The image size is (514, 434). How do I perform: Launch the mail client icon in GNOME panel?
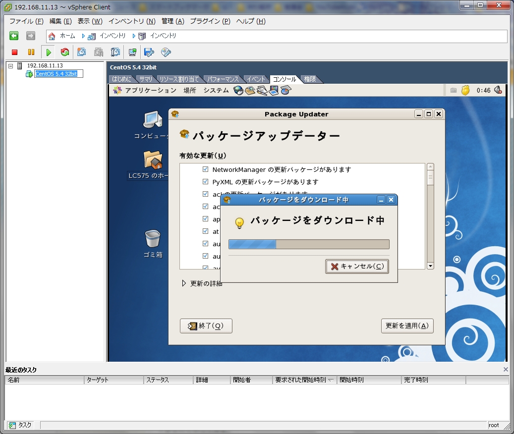[250, 90]
